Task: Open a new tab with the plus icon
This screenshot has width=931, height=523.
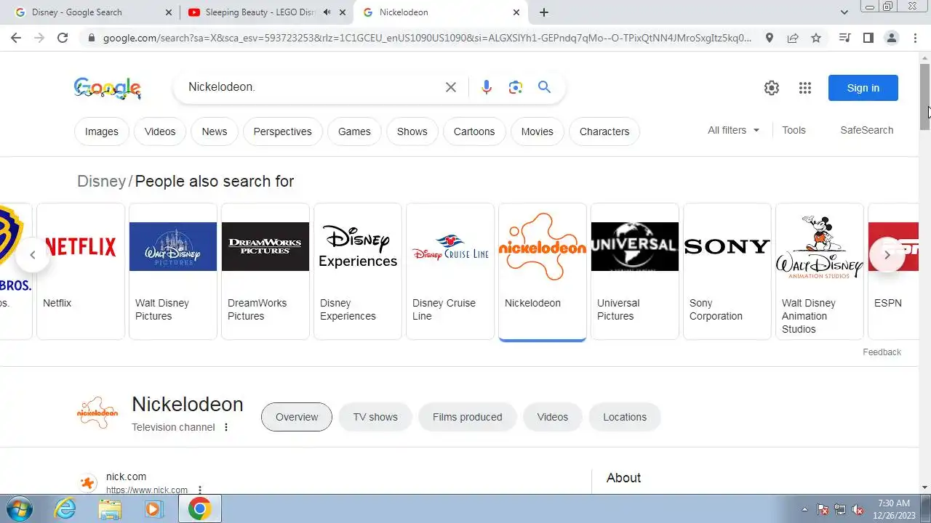Action: point(544,12)
